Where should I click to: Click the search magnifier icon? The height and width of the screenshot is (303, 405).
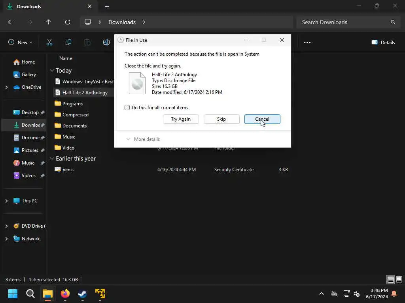(x=393, y=22)
